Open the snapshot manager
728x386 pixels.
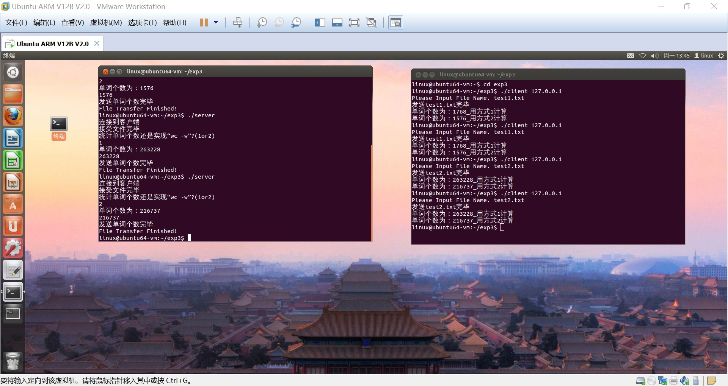pyautogui.click(x=296, y=23)
